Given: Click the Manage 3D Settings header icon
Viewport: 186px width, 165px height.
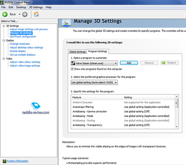Looking at the screenshot, I should click(67, 23).
